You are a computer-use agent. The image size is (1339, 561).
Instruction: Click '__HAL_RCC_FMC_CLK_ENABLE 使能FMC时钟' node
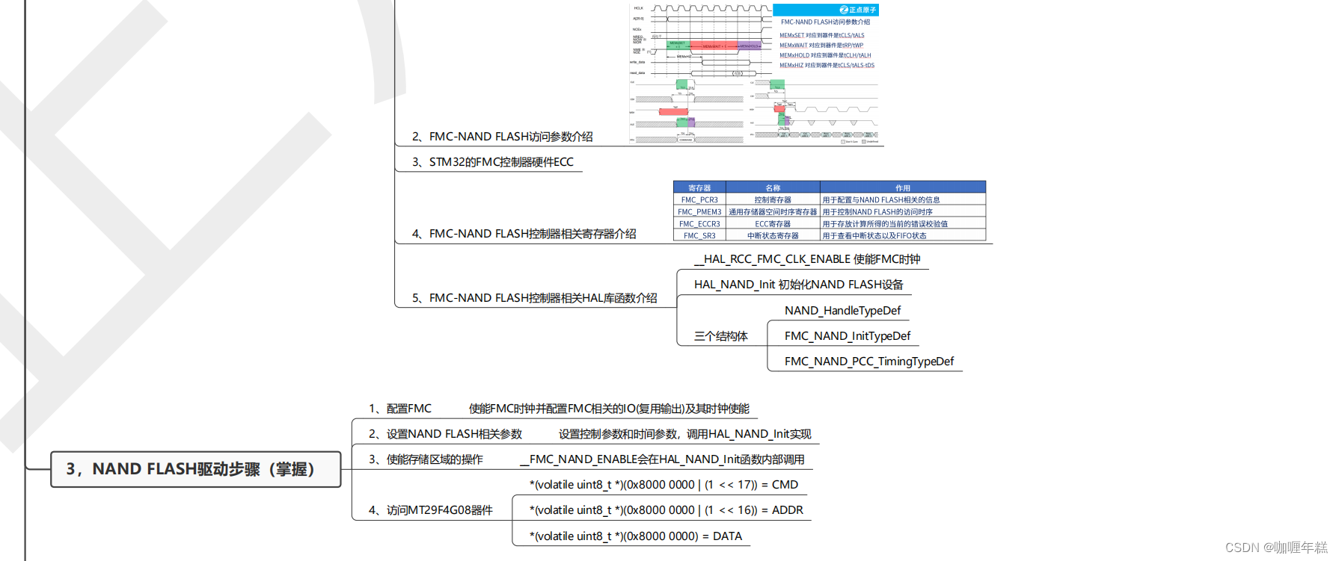coord(807,259)
